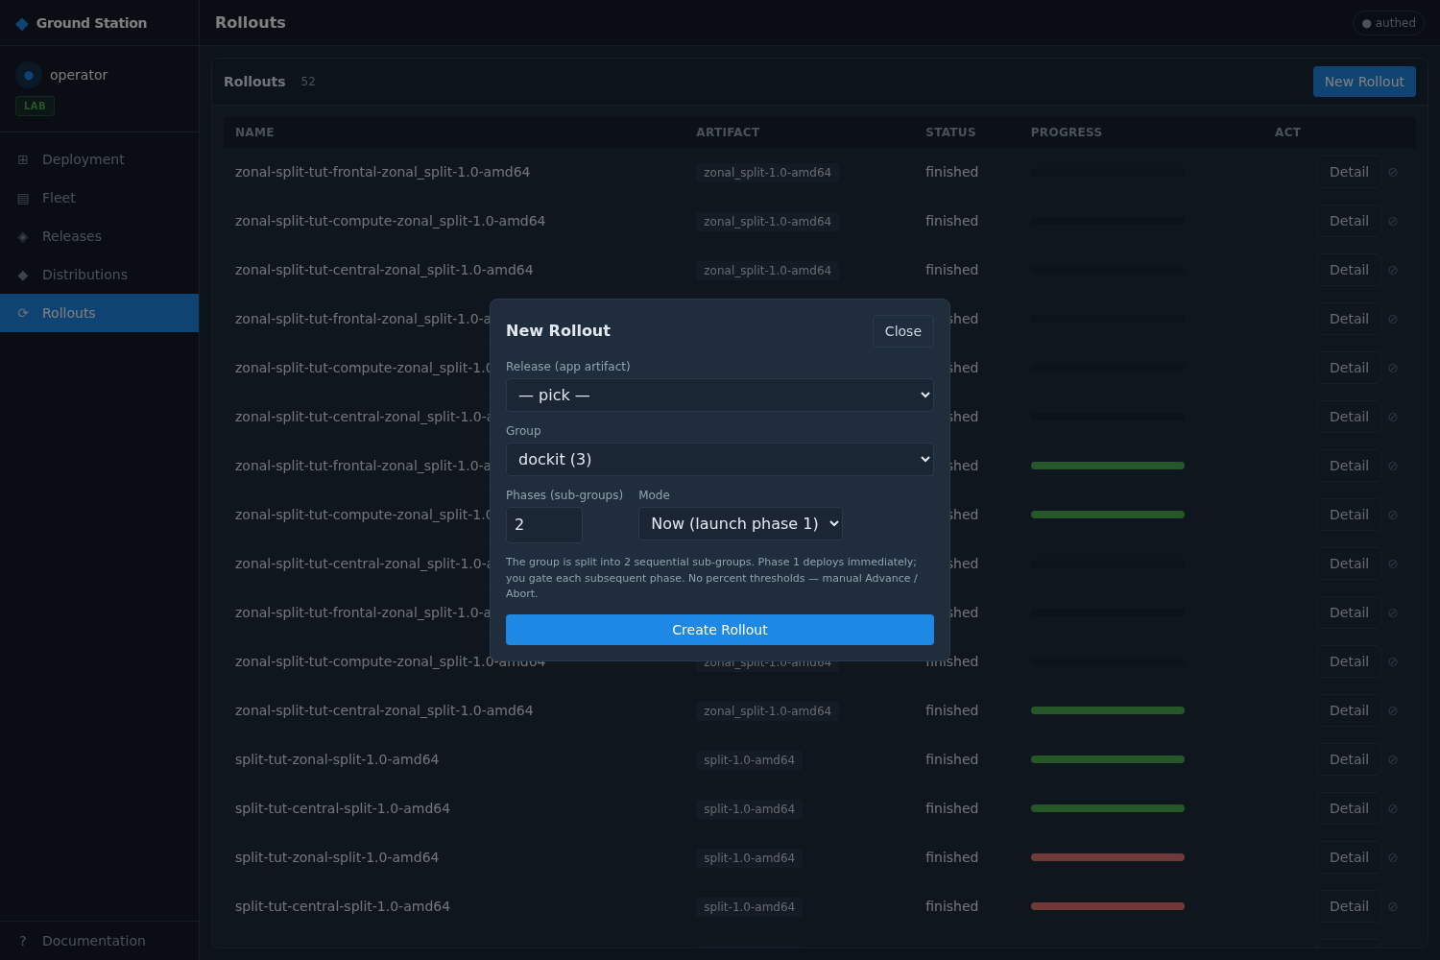Click the authed status badge
This screenshot has width=1440, height=960.
(x=1388, y=23)
